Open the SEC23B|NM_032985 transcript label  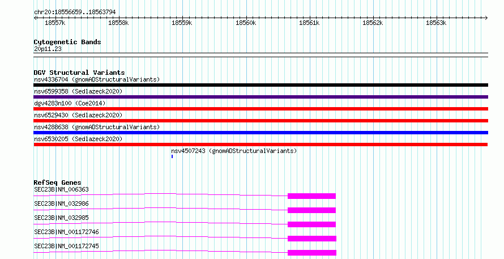click(61, 218)
